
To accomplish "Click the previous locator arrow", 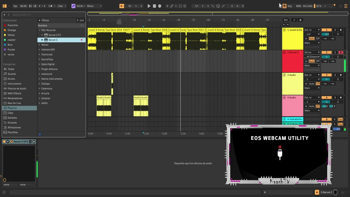I will pos(284,24).
